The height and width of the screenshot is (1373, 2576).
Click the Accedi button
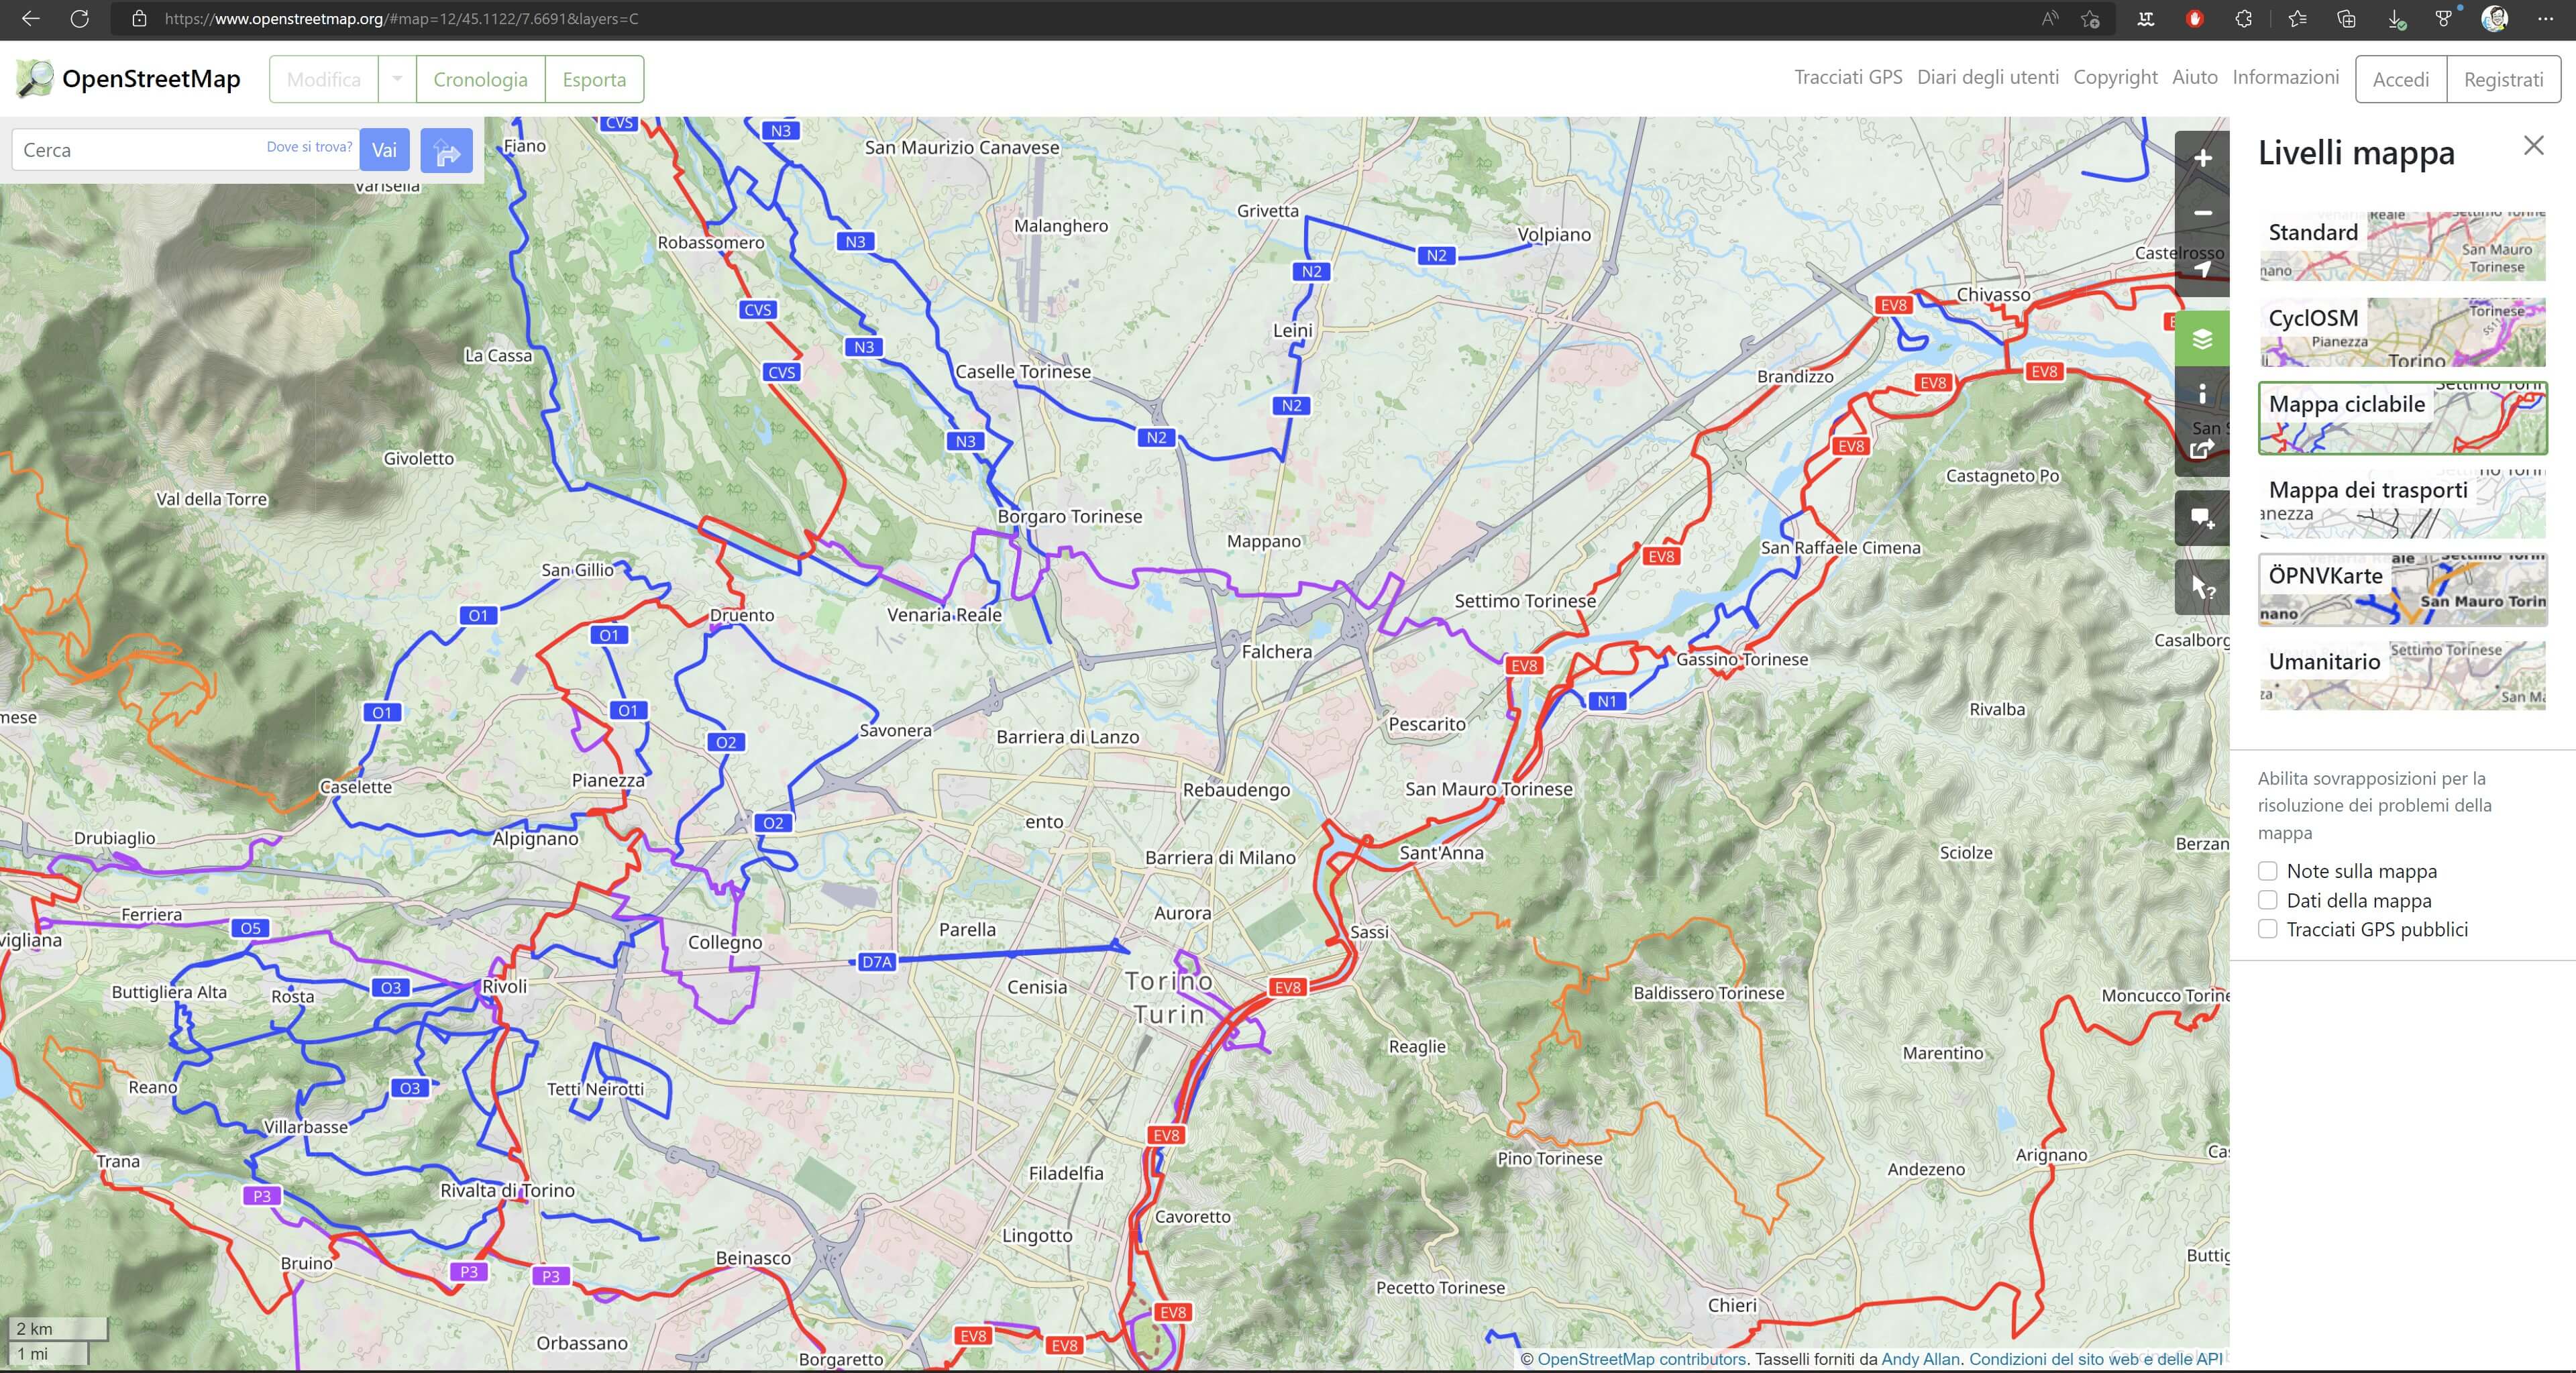pos(2400,79)
